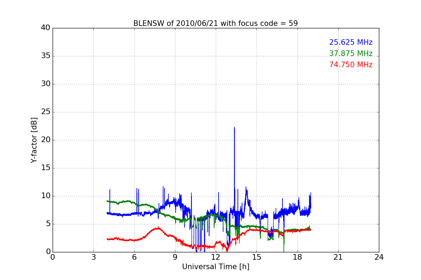The width and height of the screenshot is (421, 280).
Task: Click the y-axis tick label '40'
Action: [x=46, y=28]
